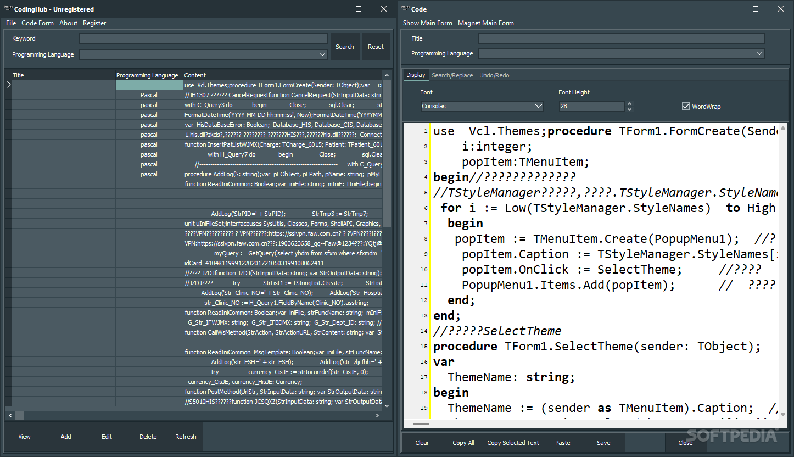
Task: Click the code editor horizontal scrollbar thumb
Action: tap(421, 424)
